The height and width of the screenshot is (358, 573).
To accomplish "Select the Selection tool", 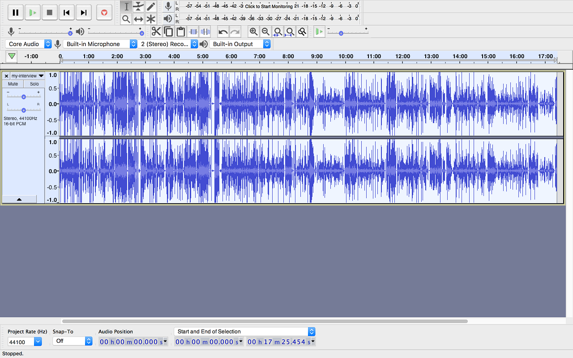I will (x=126, y=6).
